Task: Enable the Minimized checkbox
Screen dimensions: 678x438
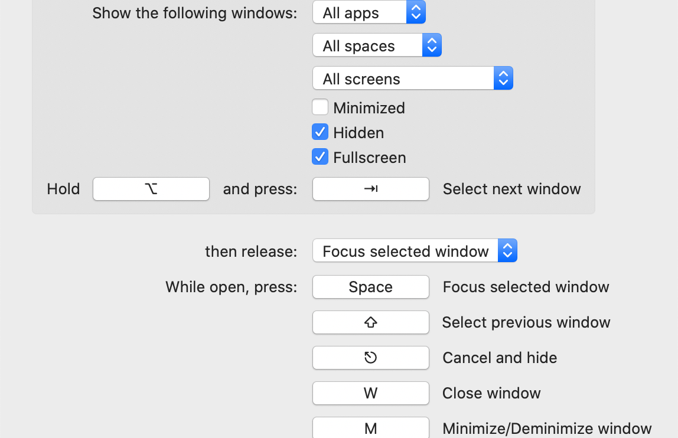Action: tap(320, 107)
